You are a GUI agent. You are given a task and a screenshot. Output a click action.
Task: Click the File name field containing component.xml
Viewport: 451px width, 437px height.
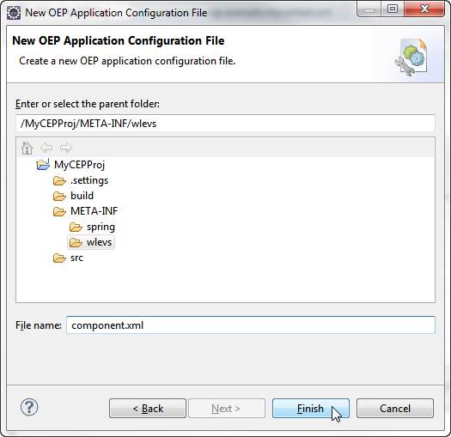(x=251, y=325)
